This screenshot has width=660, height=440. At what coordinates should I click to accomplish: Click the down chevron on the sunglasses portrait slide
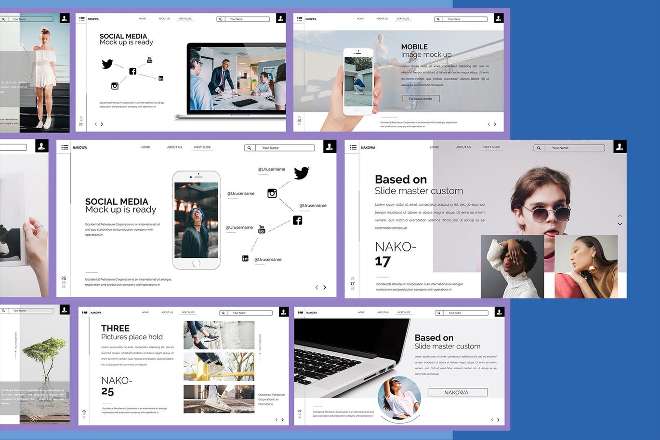[x=620, y=224]
